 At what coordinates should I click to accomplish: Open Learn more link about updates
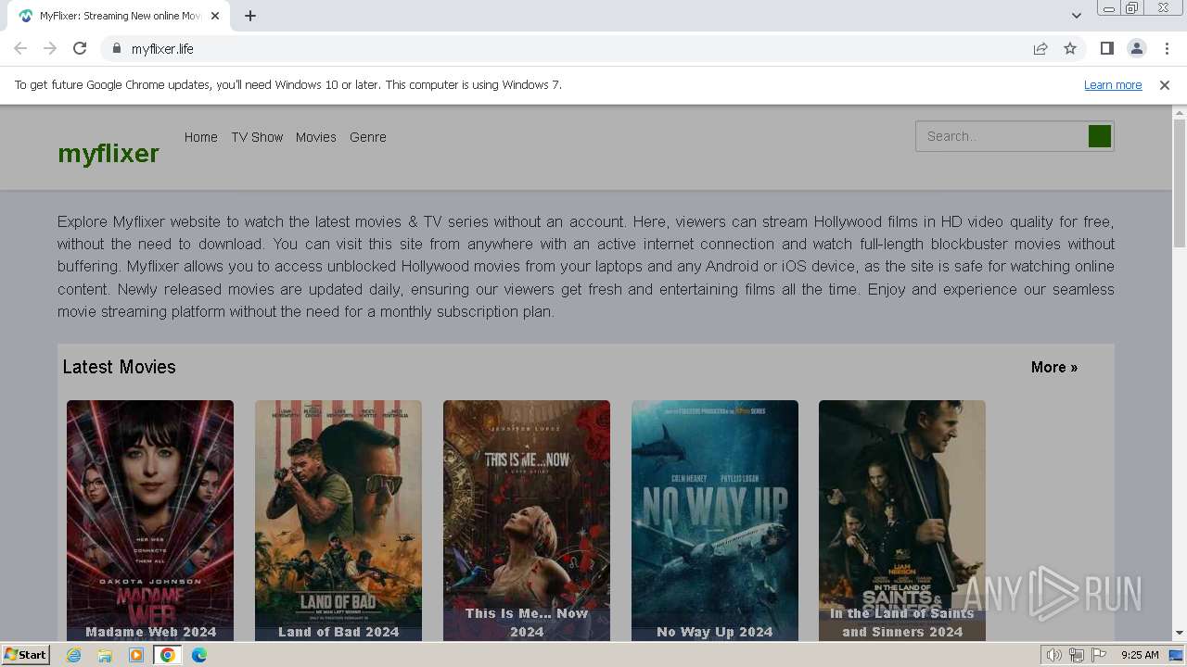coord(1113,85)
